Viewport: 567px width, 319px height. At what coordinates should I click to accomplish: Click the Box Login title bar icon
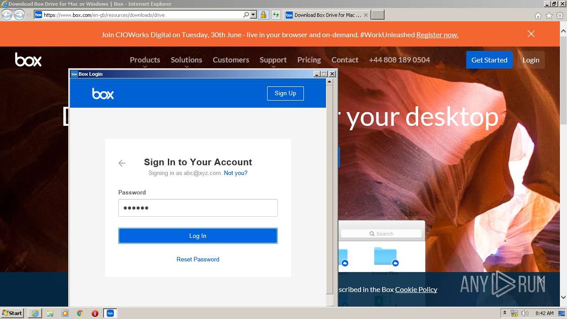click(x=74, y=74)
